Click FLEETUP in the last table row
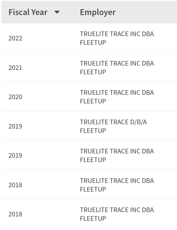This screenshot has width=177, height=230. point(93,218)
